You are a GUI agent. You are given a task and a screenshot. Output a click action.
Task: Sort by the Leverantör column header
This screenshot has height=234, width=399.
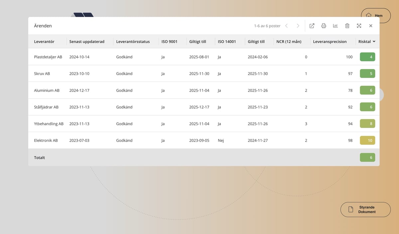click(x=44, y=42)
